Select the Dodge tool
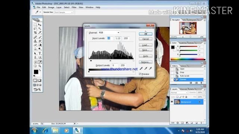Screen dimensions: 239x134 pos(40,49)
